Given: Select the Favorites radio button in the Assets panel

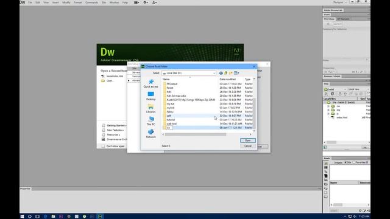Looking at the screenshot, I should (354, 162).
